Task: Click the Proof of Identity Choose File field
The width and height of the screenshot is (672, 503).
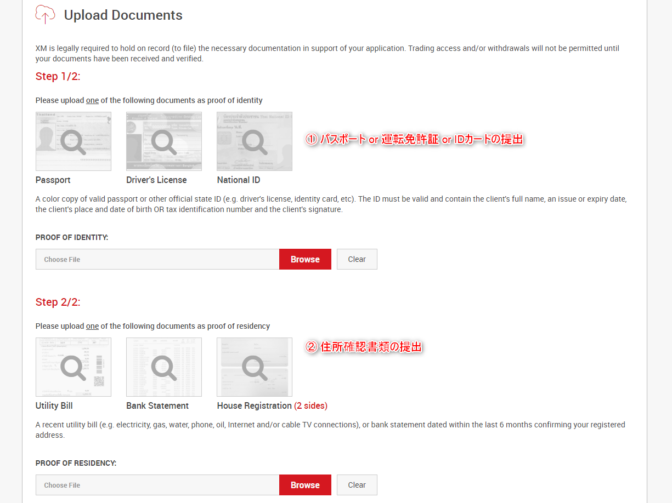Action: pyautogui.click(x=157, y=259)
